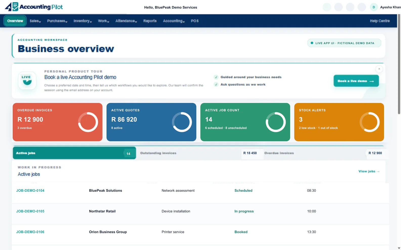This screenshot has width=401, height=250.
Task: Open the Help Centre link
Action: 380,21
